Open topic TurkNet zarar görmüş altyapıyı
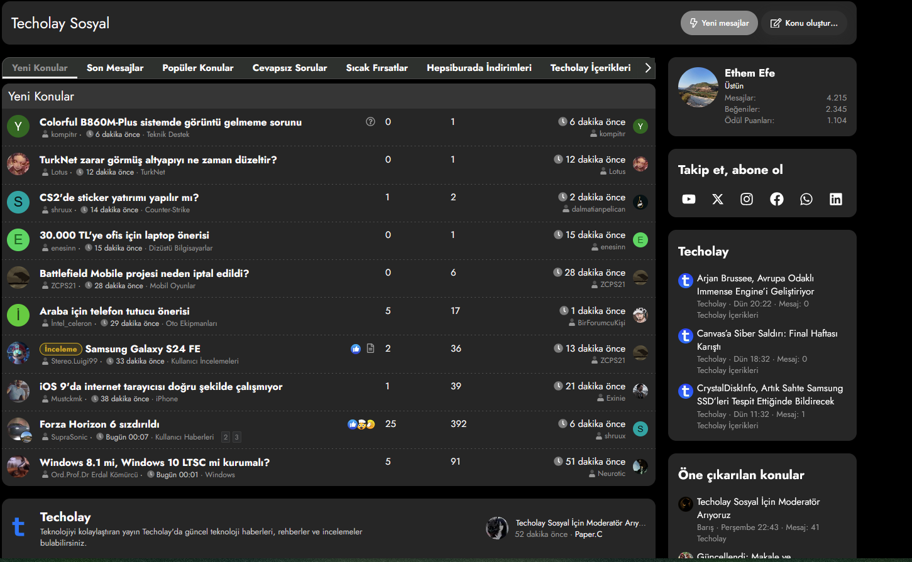This screenshot has height=562, width=912. coord(158,159)
